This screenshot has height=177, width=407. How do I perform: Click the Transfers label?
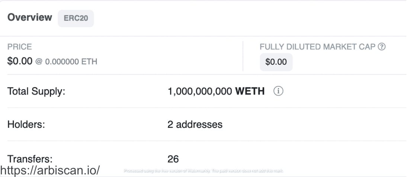click(x=30, y=159)
